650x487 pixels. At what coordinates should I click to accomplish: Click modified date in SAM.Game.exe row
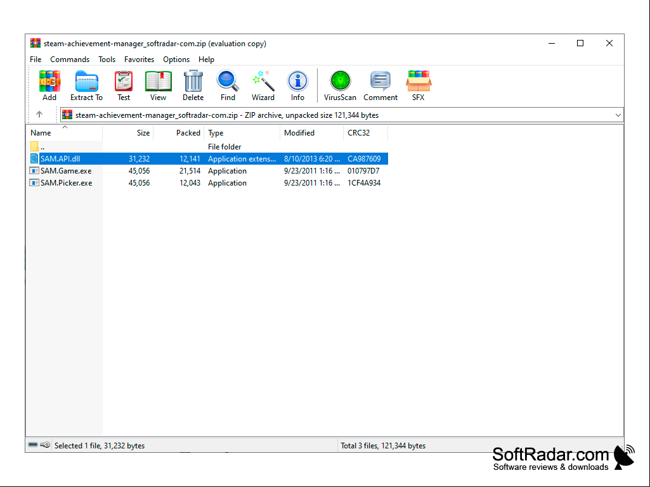tap(312, 170)
